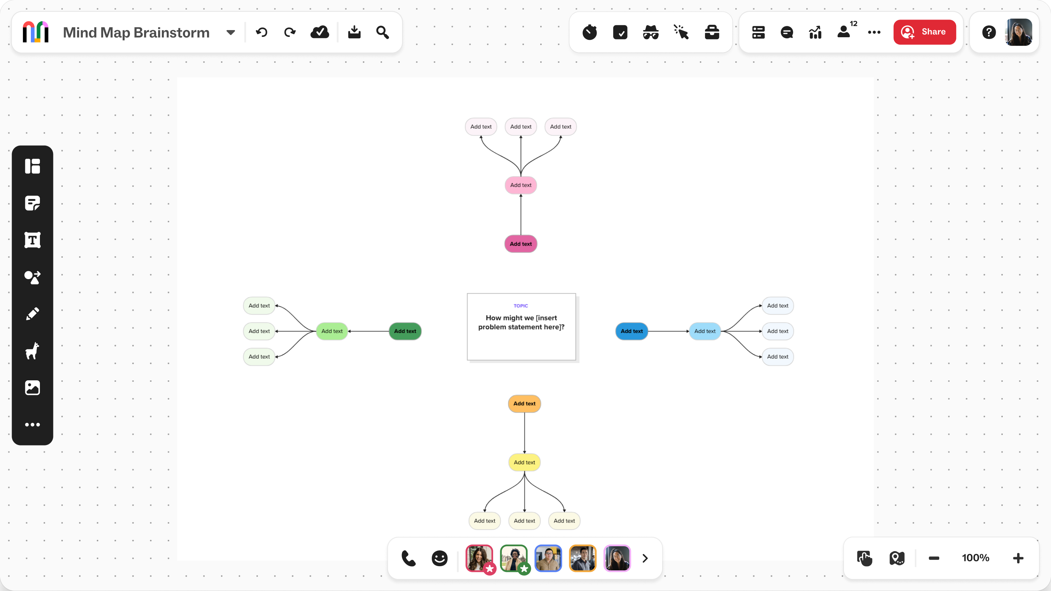The height and width of the screenshot is (591, 1051).
Task: Open the comments panel
Action: coord(787,32)
